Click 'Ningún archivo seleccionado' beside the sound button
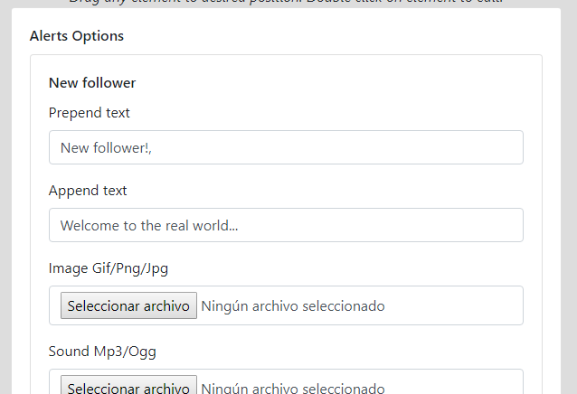Screen dimensions: 577x394 pos(293,388)
